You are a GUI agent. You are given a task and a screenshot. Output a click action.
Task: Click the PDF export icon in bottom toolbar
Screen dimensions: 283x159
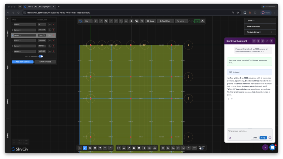pos(178,148)
